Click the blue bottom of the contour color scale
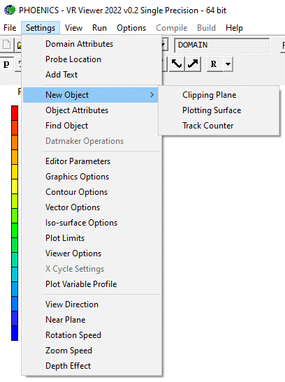Image resolution: width=285 pixels, height=382 pixels. [x=15, y=333]
